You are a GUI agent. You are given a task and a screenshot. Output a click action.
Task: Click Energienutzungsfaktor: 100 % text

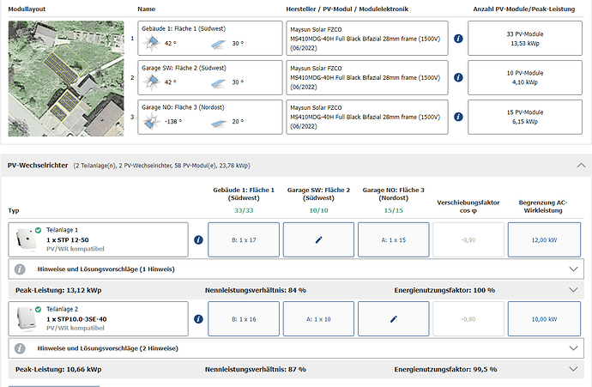pyautogui.click(x=444, y=290)
